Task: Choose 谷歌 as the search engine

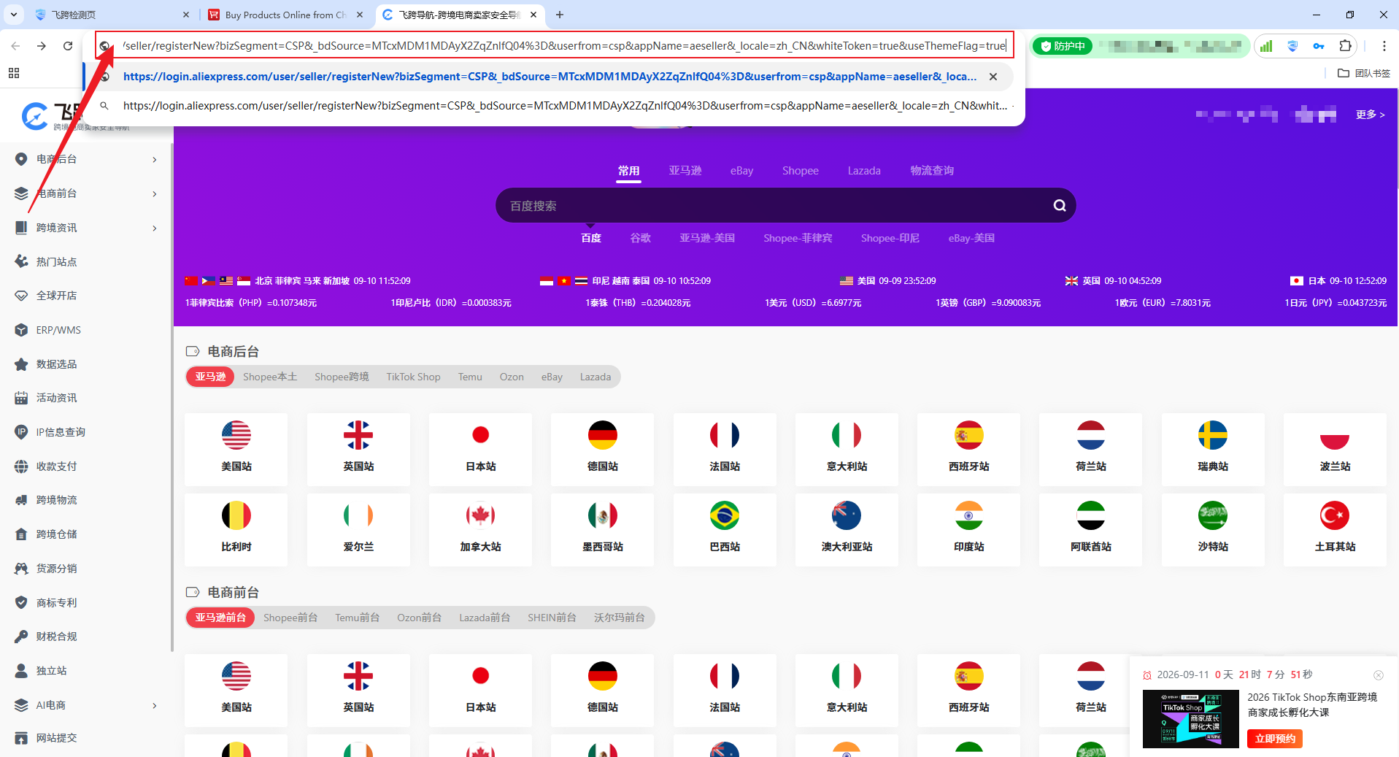Action: [640, 238]
